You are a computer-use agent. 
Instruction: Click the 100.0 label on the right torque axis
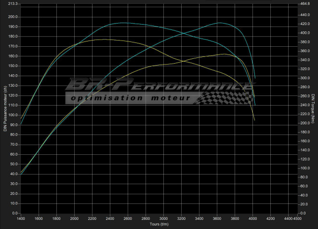tap(305, 168)
